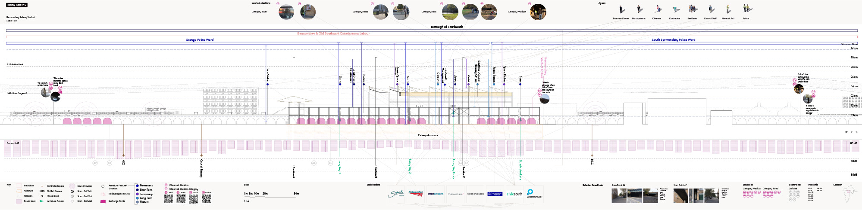862x210 pixels.
Task: Click the Council Parking marker label
Action: pyautogui.click(x=201, y=168)
